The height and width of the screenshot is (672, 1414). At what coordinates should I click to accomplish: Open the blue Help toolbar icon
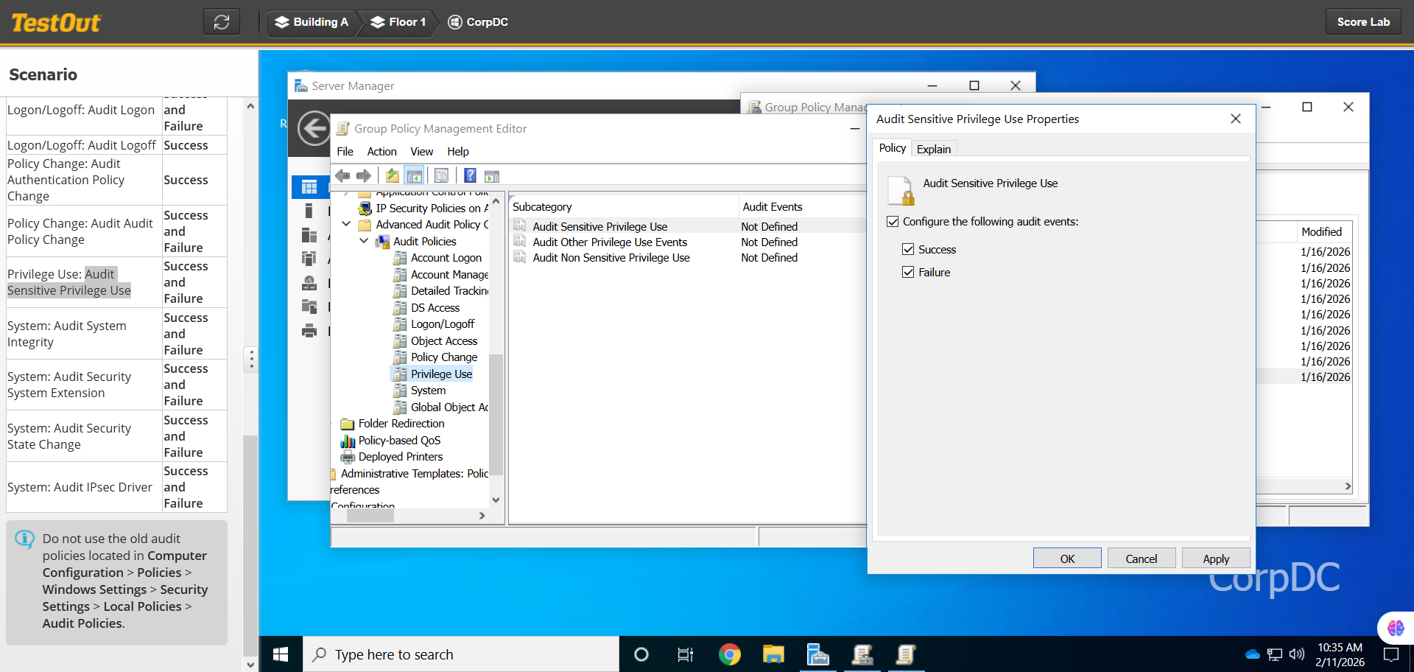(470, 176)
